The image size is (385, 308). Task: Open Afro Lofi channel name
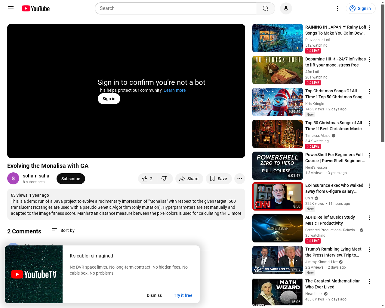point(312,72)
